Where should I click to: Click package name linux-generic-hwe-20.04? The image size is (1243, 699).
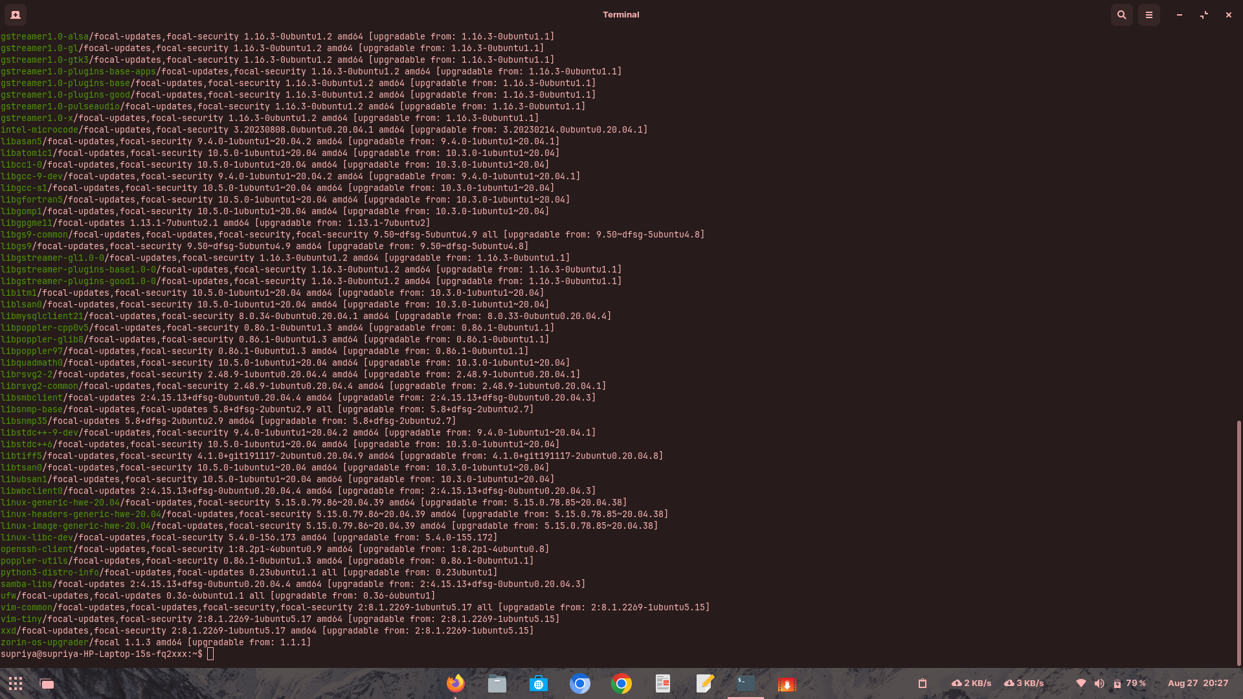tap(60, 503)
